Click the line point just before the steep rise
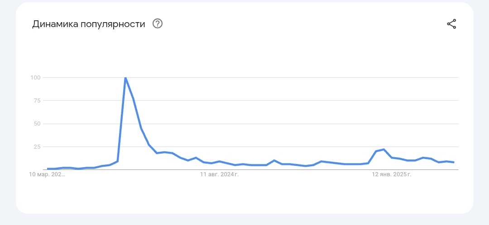 (x=118, y=161)
